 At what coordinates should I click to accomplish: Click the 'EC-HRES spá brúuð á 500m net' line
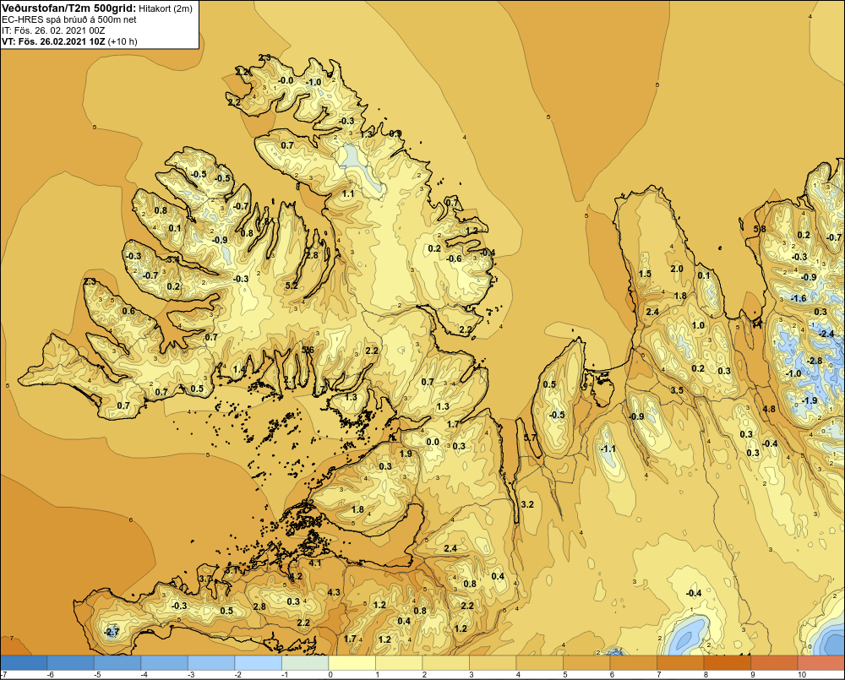pos(69,19)
